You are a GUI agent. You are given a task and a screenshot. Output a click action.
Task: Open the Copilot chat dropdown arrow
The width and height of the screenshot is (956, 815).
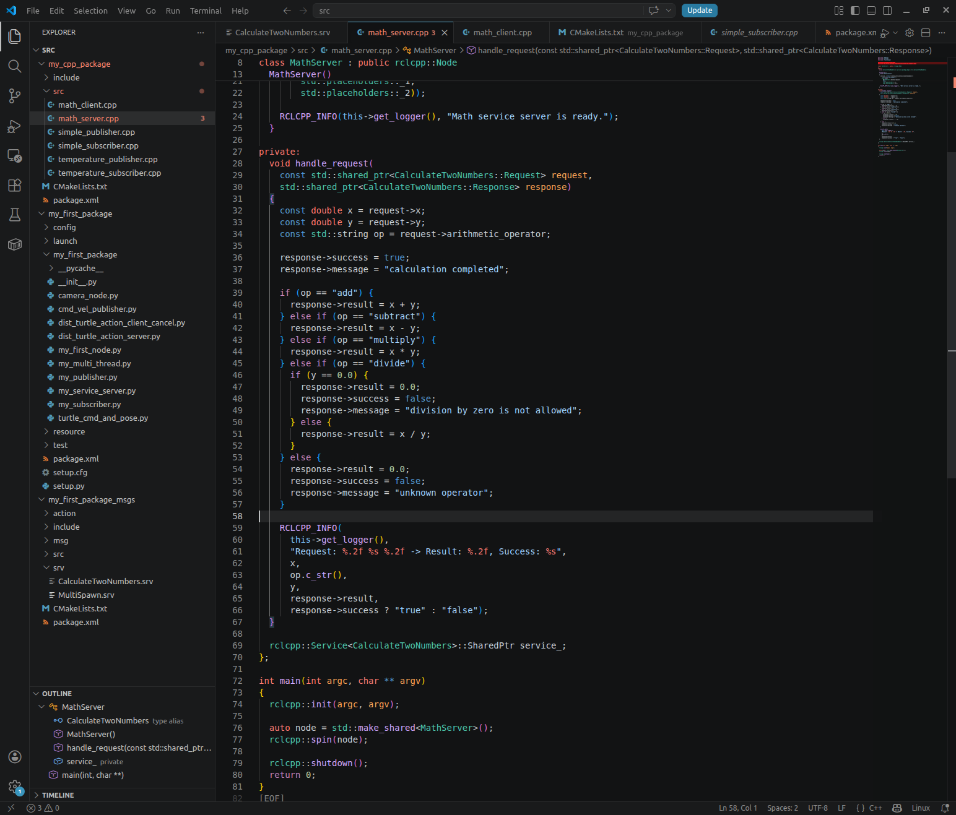[668, 11]
